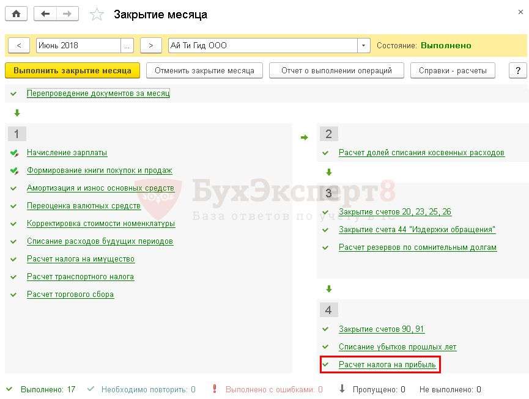Click checkmark beside Закрытие счетов 90, 91
This screenshot has width=529, height=399.
click(325, 329)
